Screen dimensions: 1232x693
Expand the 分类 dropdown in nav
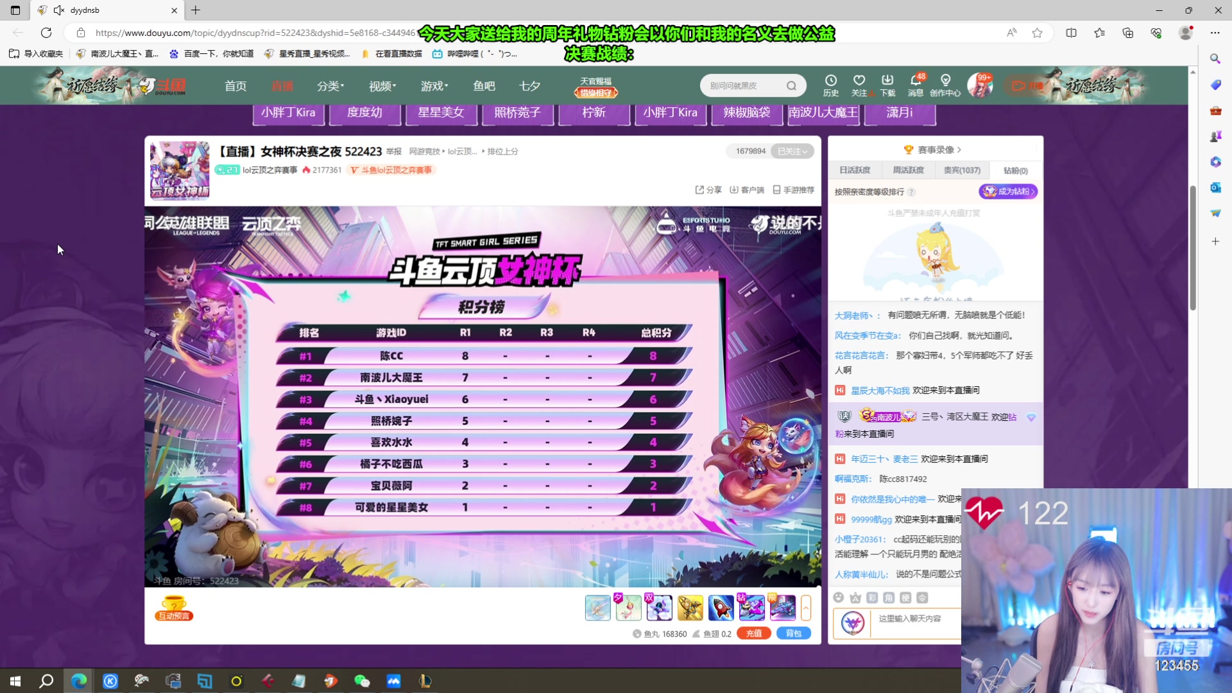click(x=330, y=86)
